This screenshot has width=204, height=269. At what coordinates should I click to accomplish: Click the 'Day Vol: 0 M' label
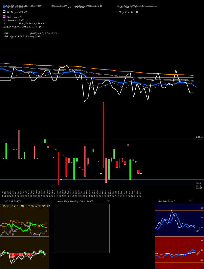pos(128,12)
